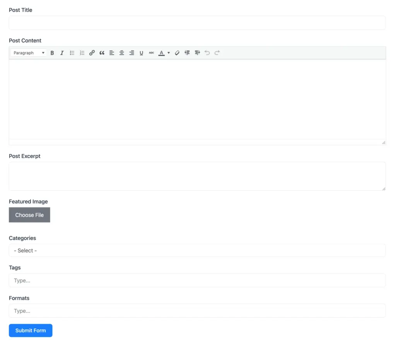Increase the text indent

coord(187,53)
